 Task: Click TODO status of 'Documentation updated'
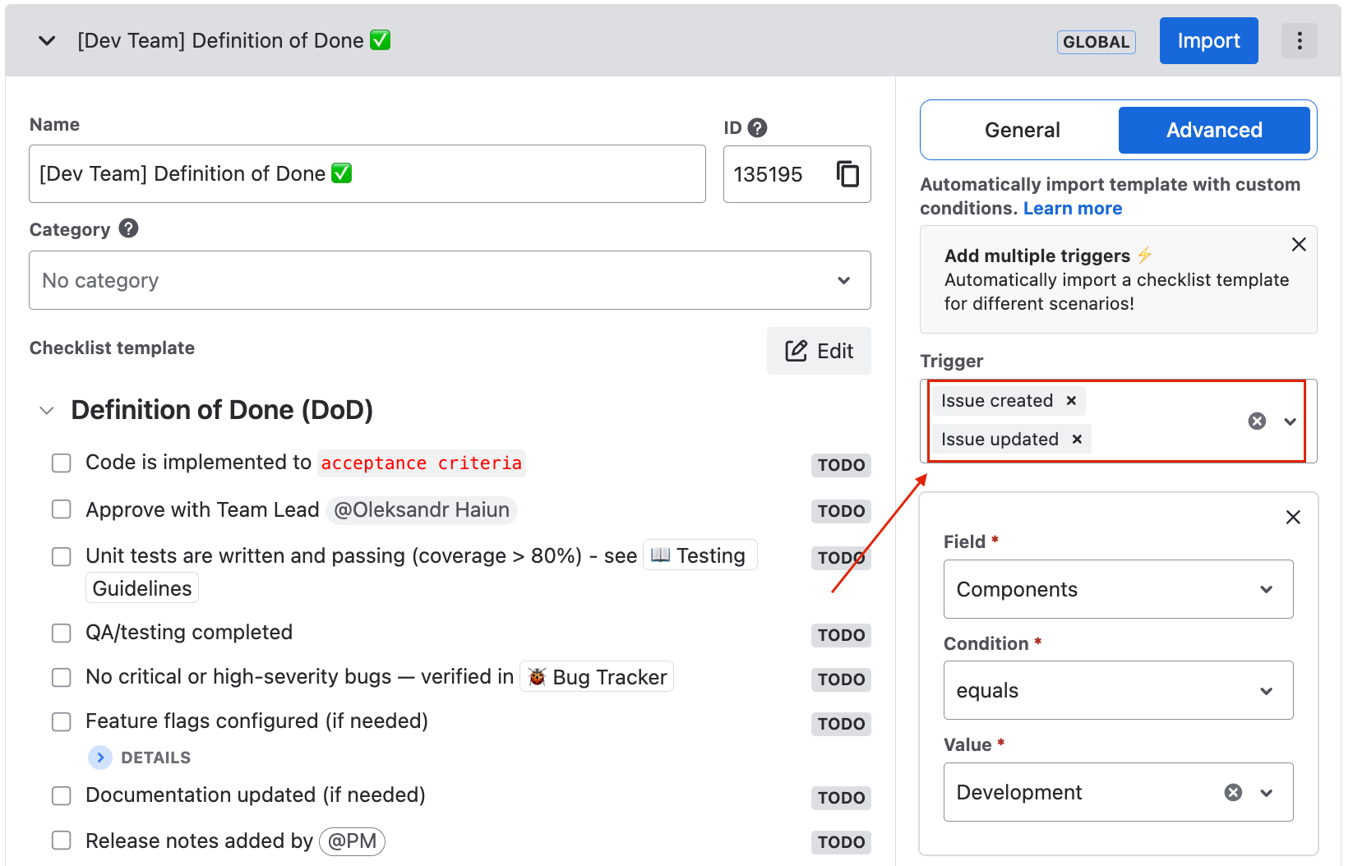tap(841, 798)
